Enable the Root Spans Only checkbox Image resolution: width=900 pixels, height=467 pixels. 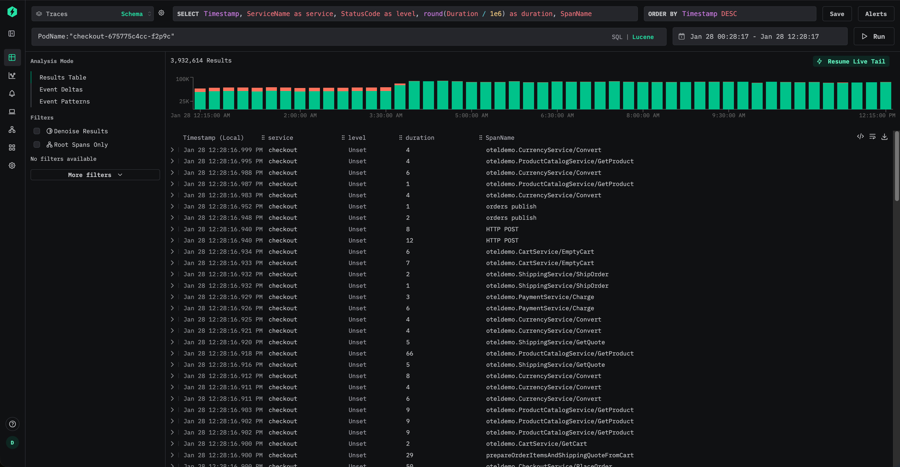37,144
